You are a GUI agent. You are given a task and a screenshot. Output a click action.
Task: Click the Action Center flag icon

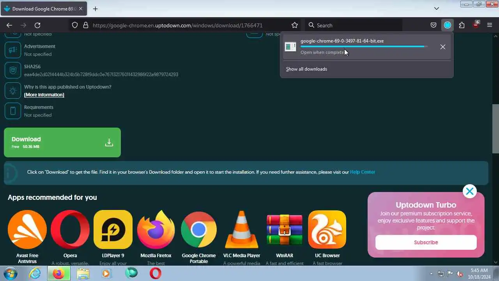450,274
